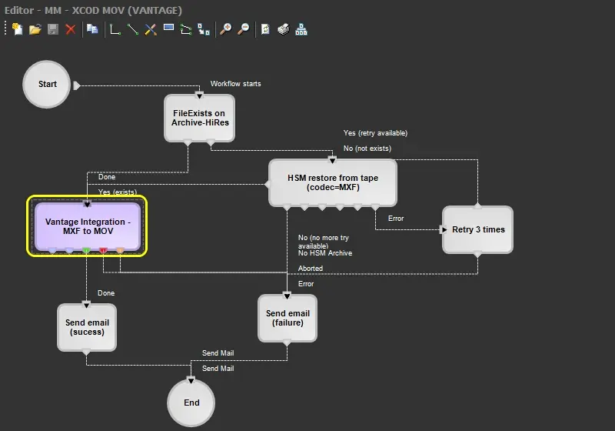Select the straight line connector tool
This screenshot has height=431, width=615.
(133, 29)
